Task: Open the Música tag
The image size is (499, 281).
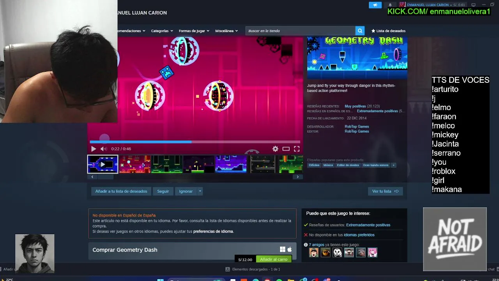Action: [x=328, y=165]
